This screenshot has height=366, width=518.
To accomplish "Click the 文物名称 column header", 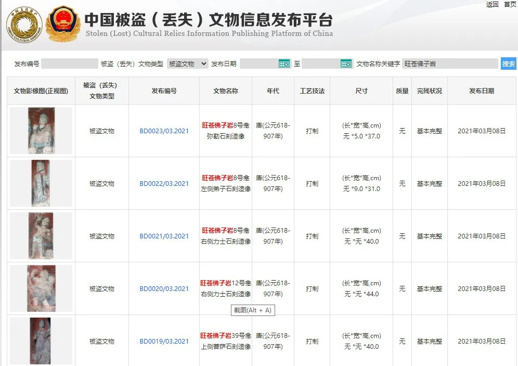I will coord(224,91).
